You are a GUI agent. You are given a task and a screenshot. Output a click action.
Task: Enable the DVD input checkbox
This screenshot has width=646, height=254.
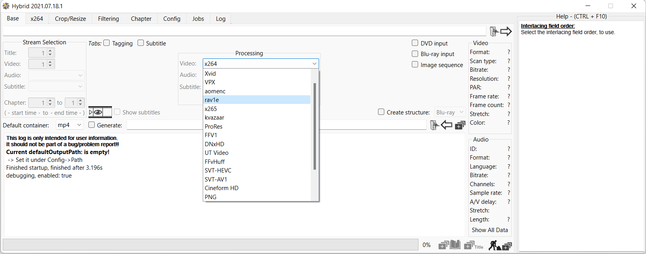click(415, 43)
